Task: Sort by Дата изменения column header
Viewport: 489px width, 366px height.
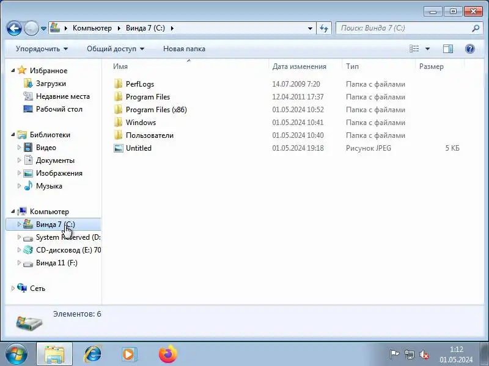Action: pos(299,66)
